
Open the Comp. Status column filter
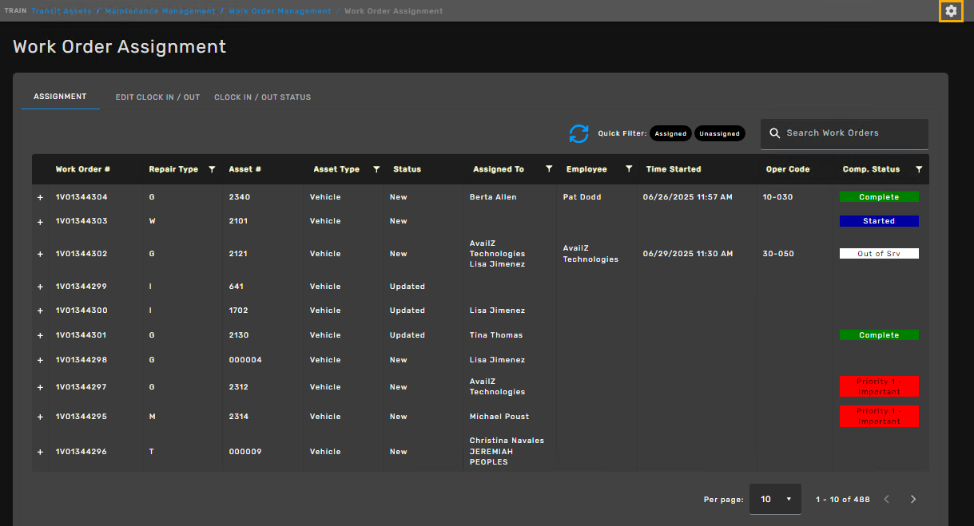[x=919, y=169]
